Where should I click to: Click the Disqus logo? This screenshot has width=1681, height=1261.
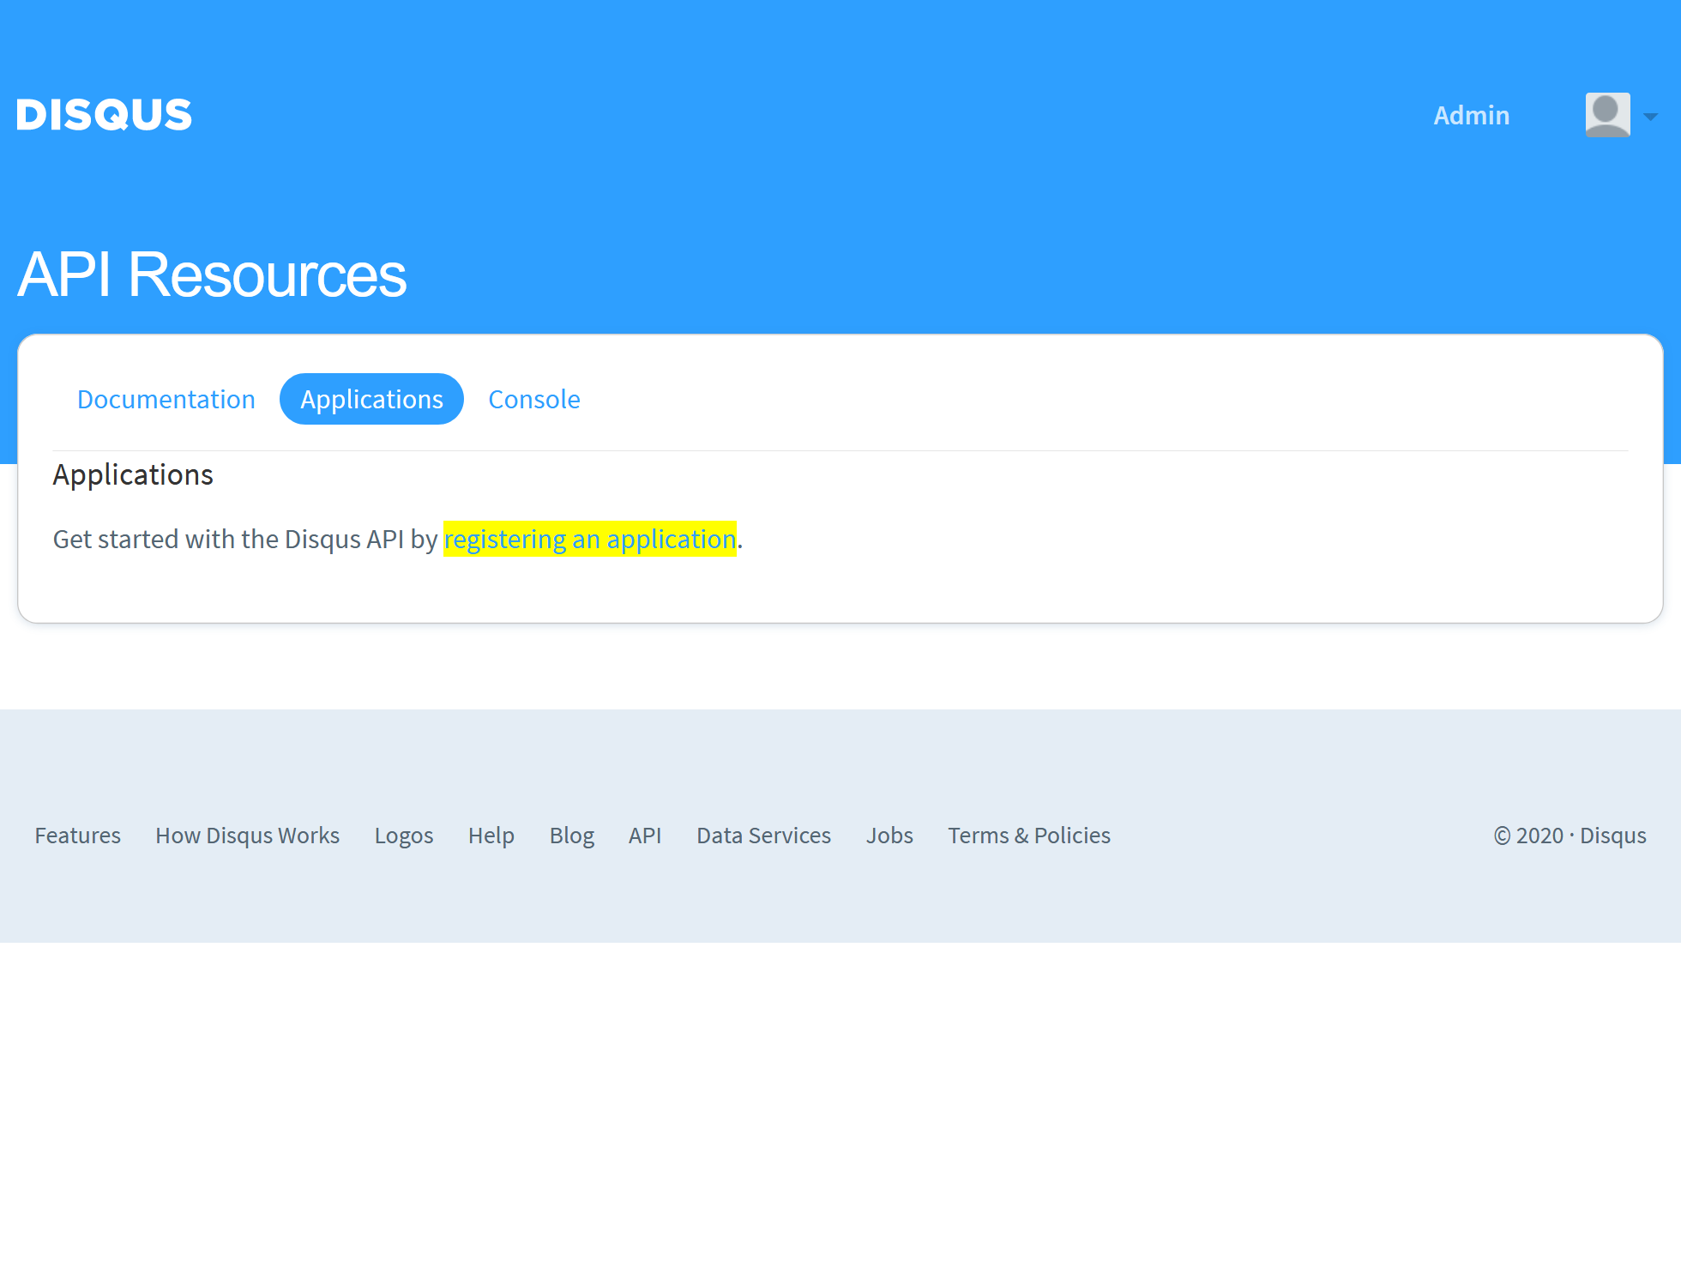click(x=104, y=115)
